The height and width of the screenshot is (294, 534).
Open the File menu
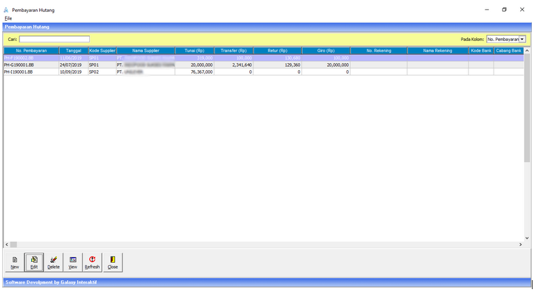point(8,18)
